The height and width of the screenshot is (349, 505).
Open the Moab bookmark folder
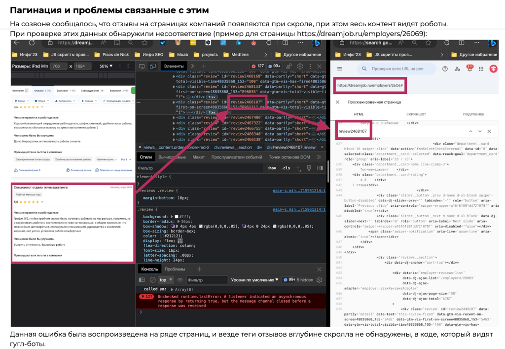point(179,54)
